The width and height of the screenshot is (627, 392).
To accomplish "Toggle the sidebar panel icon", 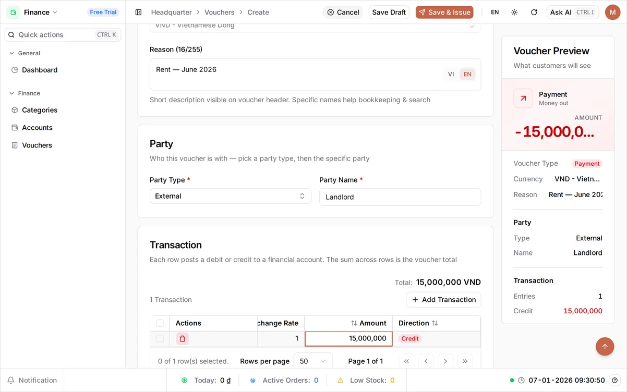I will click(138, 12).
